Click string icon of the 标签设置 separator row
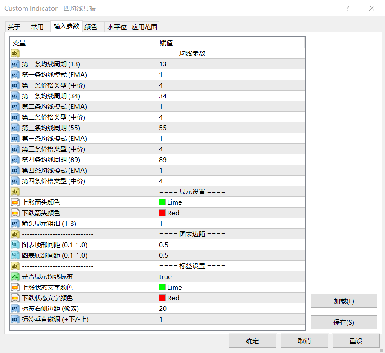Image resolution: width=385 pixels, height=353 pixels. pos(15,266)
